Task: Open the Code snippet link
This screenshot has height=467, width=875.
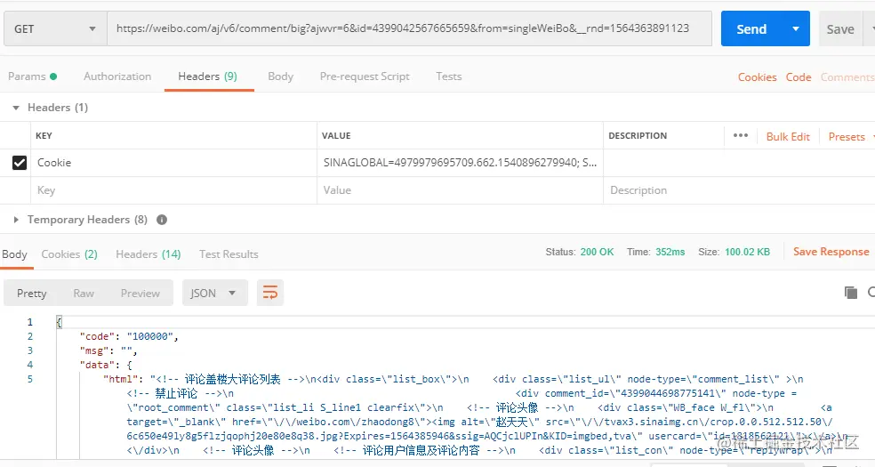Action: coord(798,77)
